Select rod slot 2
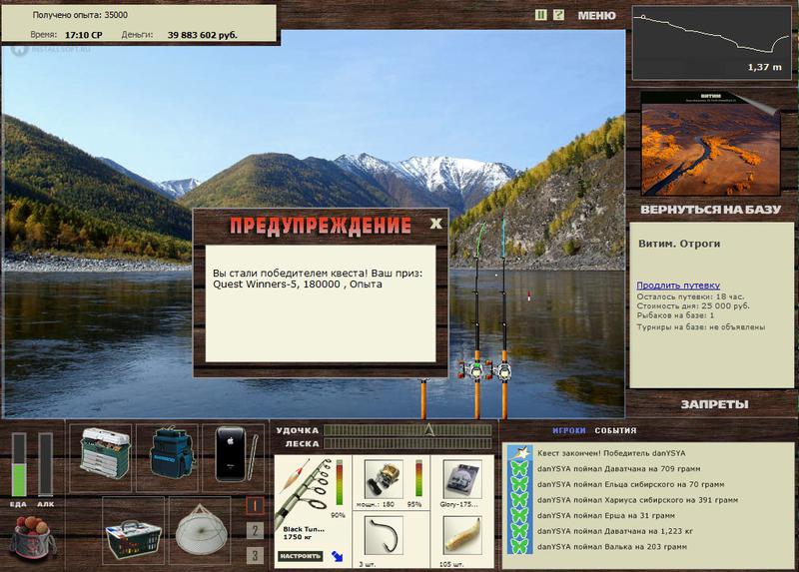 point(255,530)
